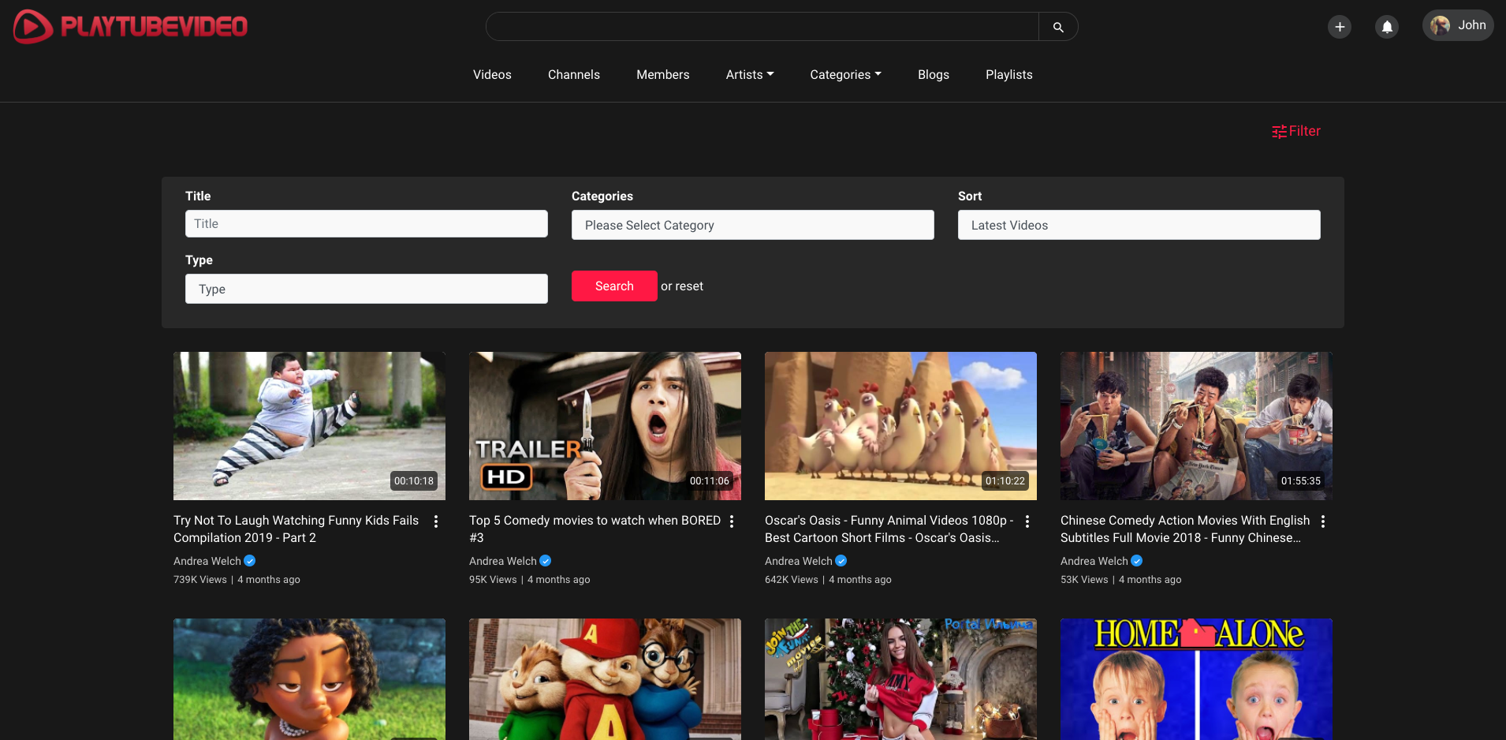1506x740 pixels.
Task: Click the search magnifier icon
Action: [x=1058, y=27]
